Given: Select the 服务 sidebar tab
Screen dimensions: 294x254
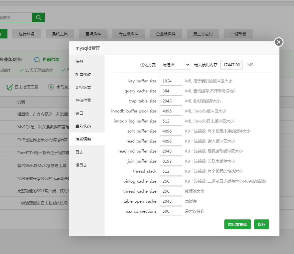Looking at the screenshot, I should 79,62.
